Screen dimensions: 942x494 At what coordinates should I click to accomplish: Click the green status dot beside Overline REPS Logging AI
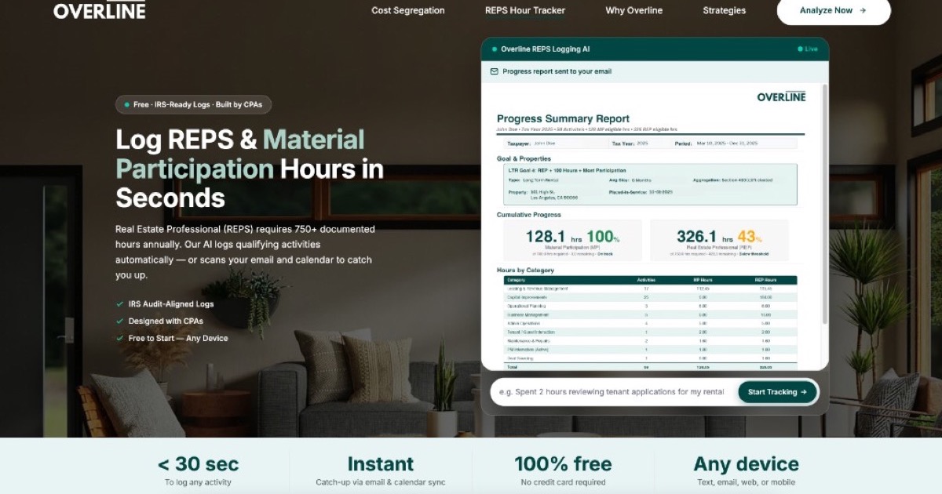494,49
